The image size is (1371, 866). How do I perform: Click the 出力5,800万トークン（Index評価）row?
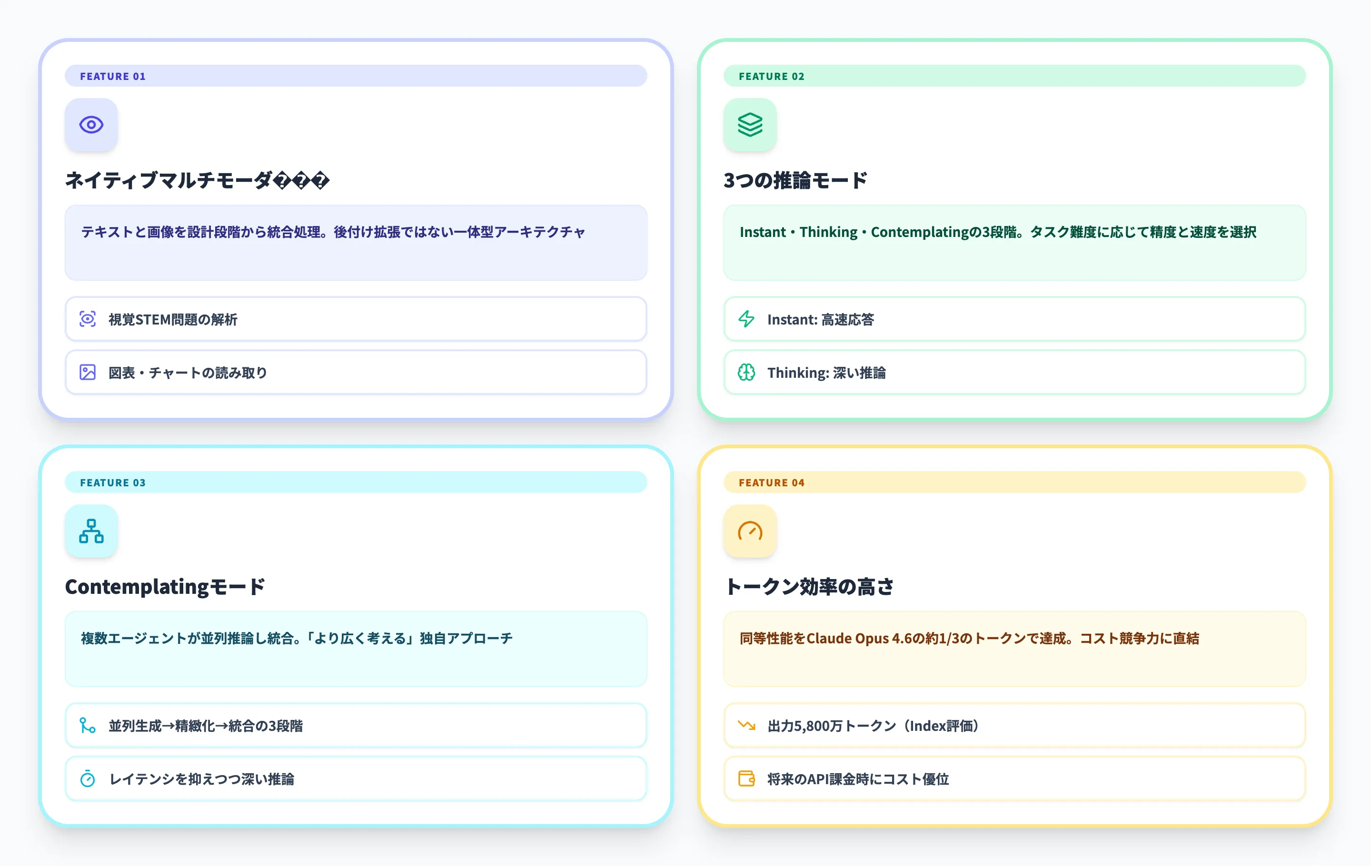tap(1013, 726)
